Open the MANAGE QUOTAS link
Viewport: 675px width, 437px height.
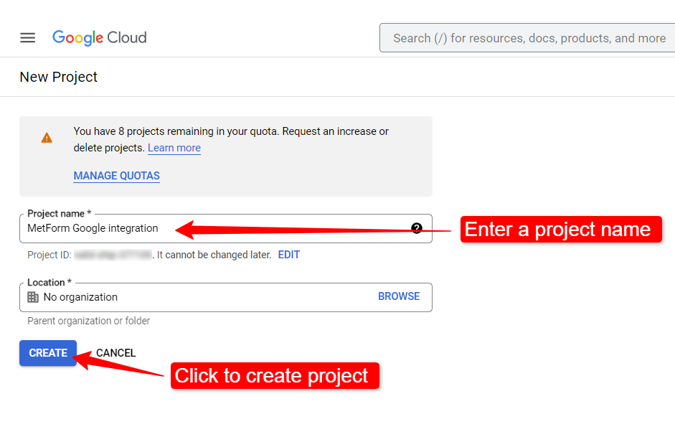pyautogui.click(x=116, y=176)
